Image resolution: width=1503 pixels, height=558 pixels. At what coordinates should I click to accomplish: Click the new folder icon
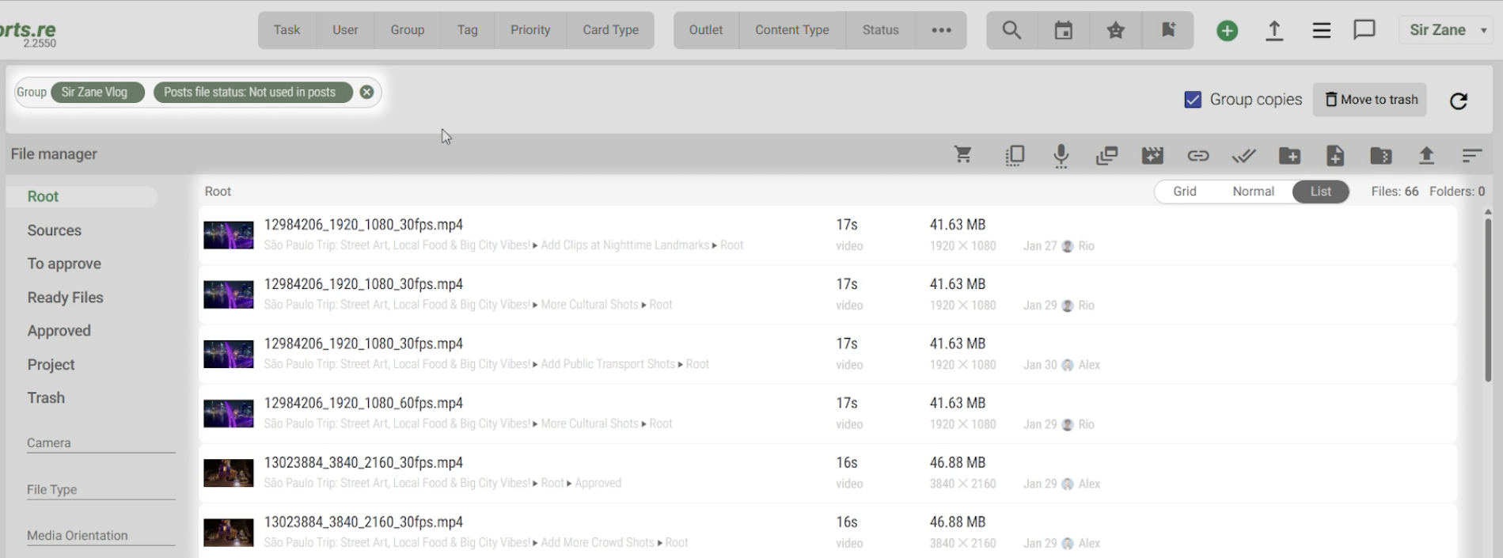click(1289, 156)
